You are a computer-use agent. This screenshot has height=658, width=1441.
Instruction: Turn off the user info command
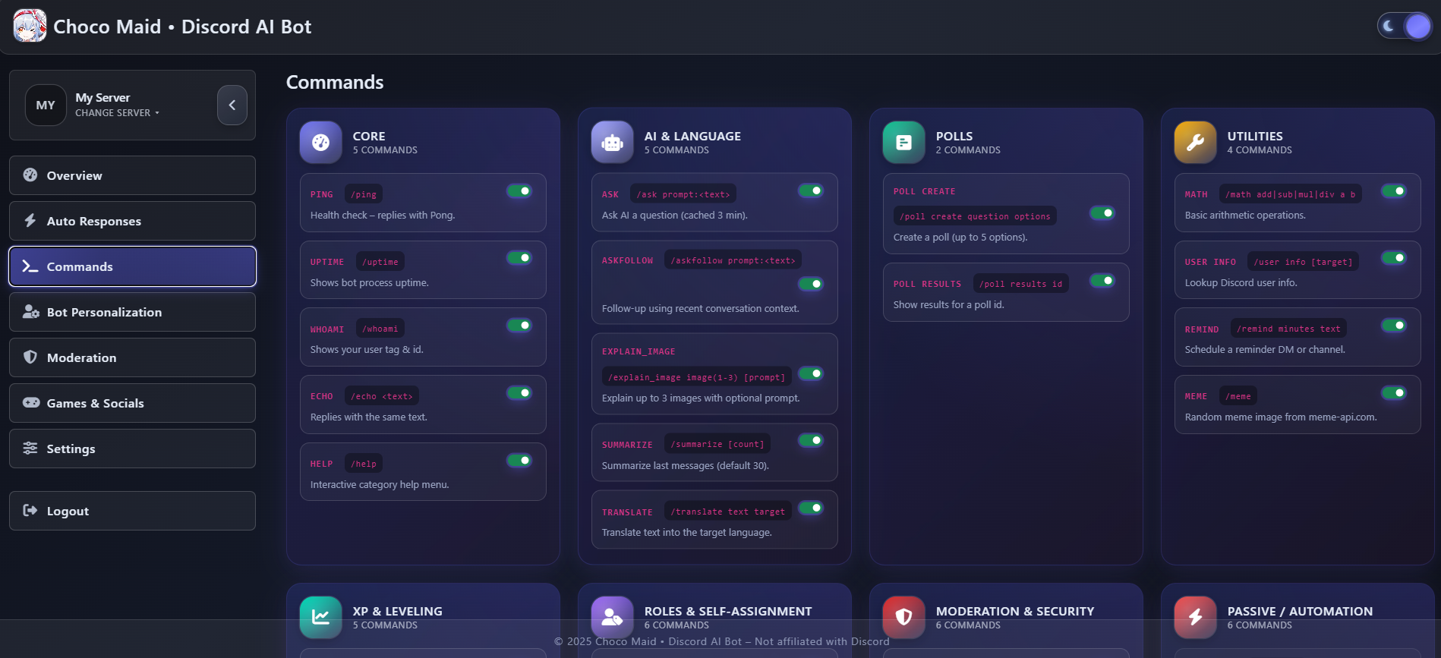tap(1394, 258)
